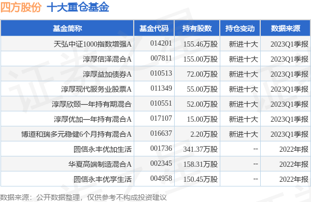Screen dimensions: 311x202
Task: Click the 十大重仓基金 heading
Action: pyautogui.click(x=78, y=8)
